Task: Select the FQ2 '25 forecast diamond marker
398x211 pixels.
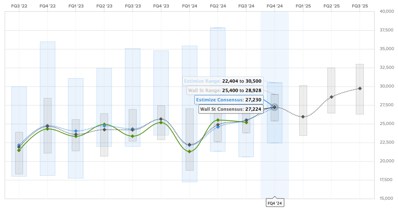Action: coord(331,97)
